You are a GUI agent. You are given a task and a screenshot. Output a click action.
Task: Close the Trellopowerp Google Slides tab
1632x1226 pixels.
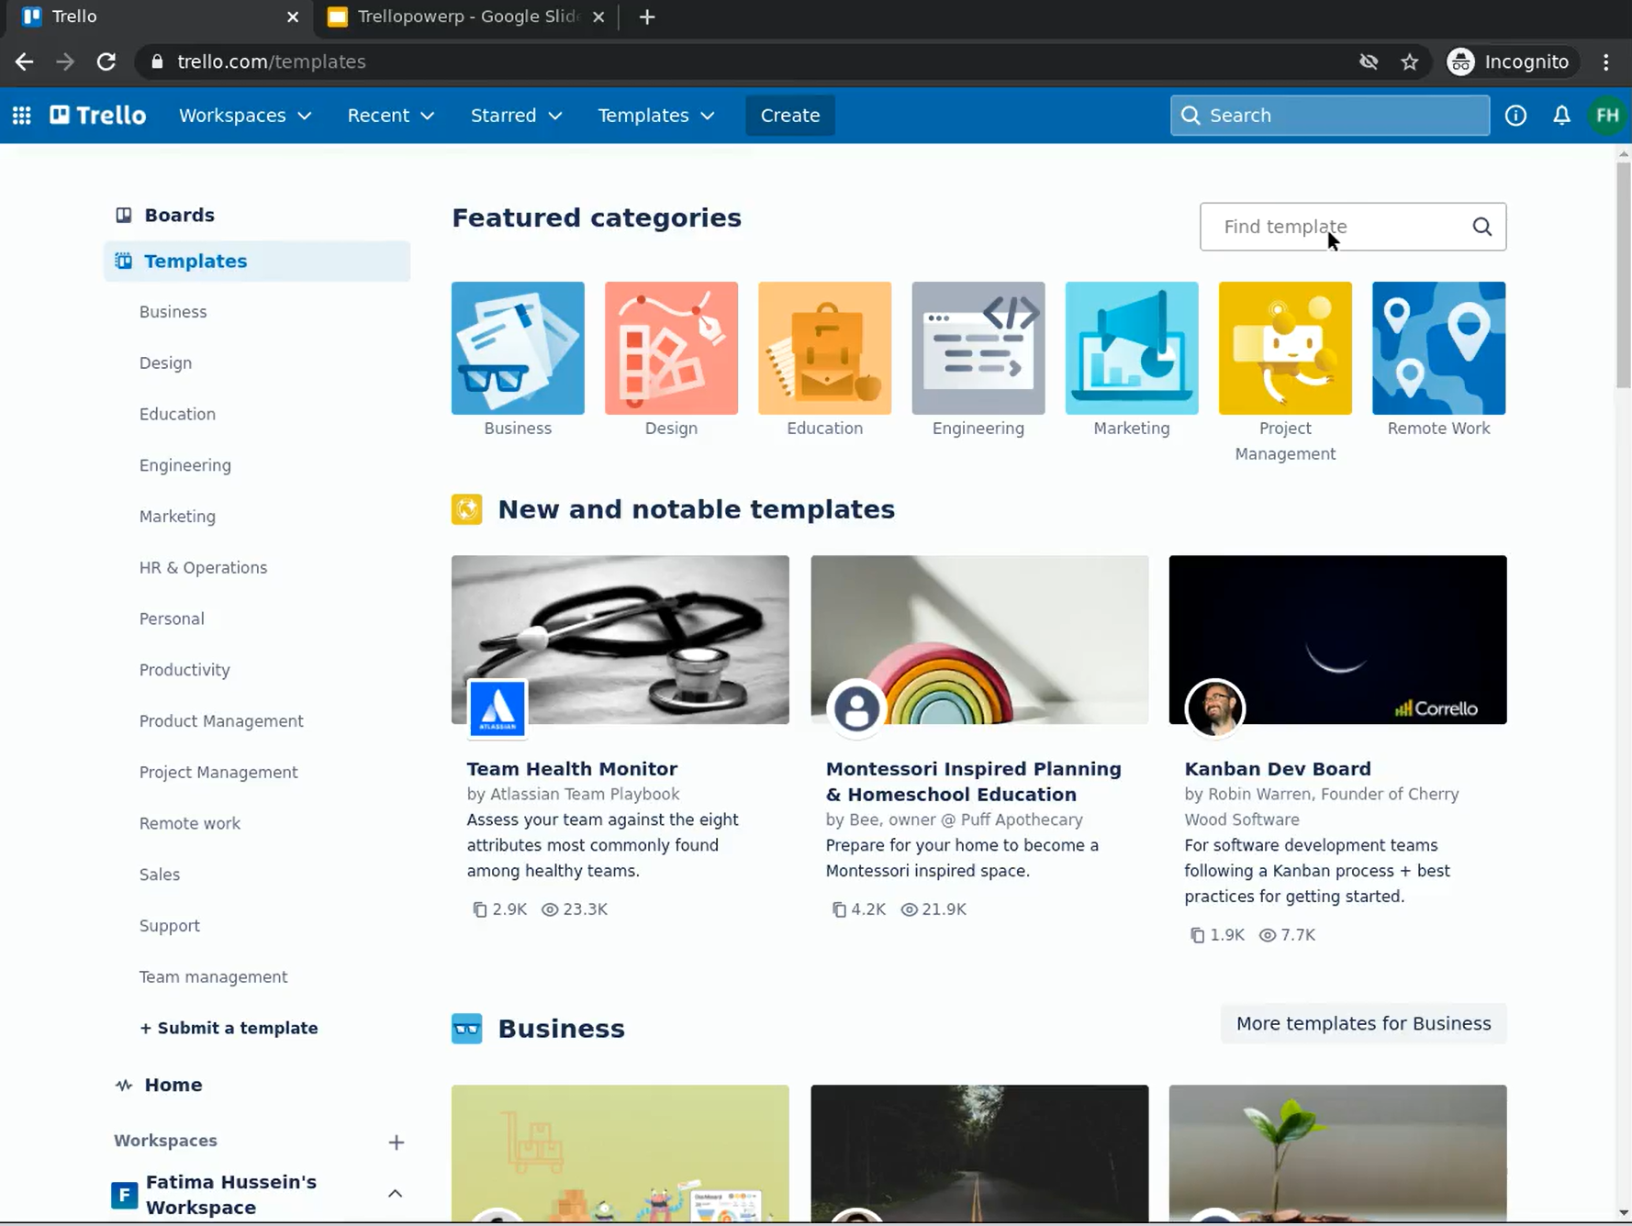coord(598,17)
